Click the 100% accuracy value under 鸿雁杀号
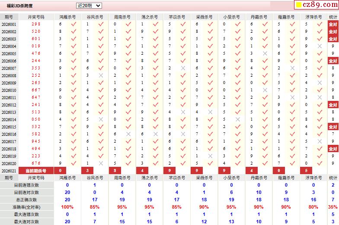Screen dimensions: 339x225 tap(67, 207)
